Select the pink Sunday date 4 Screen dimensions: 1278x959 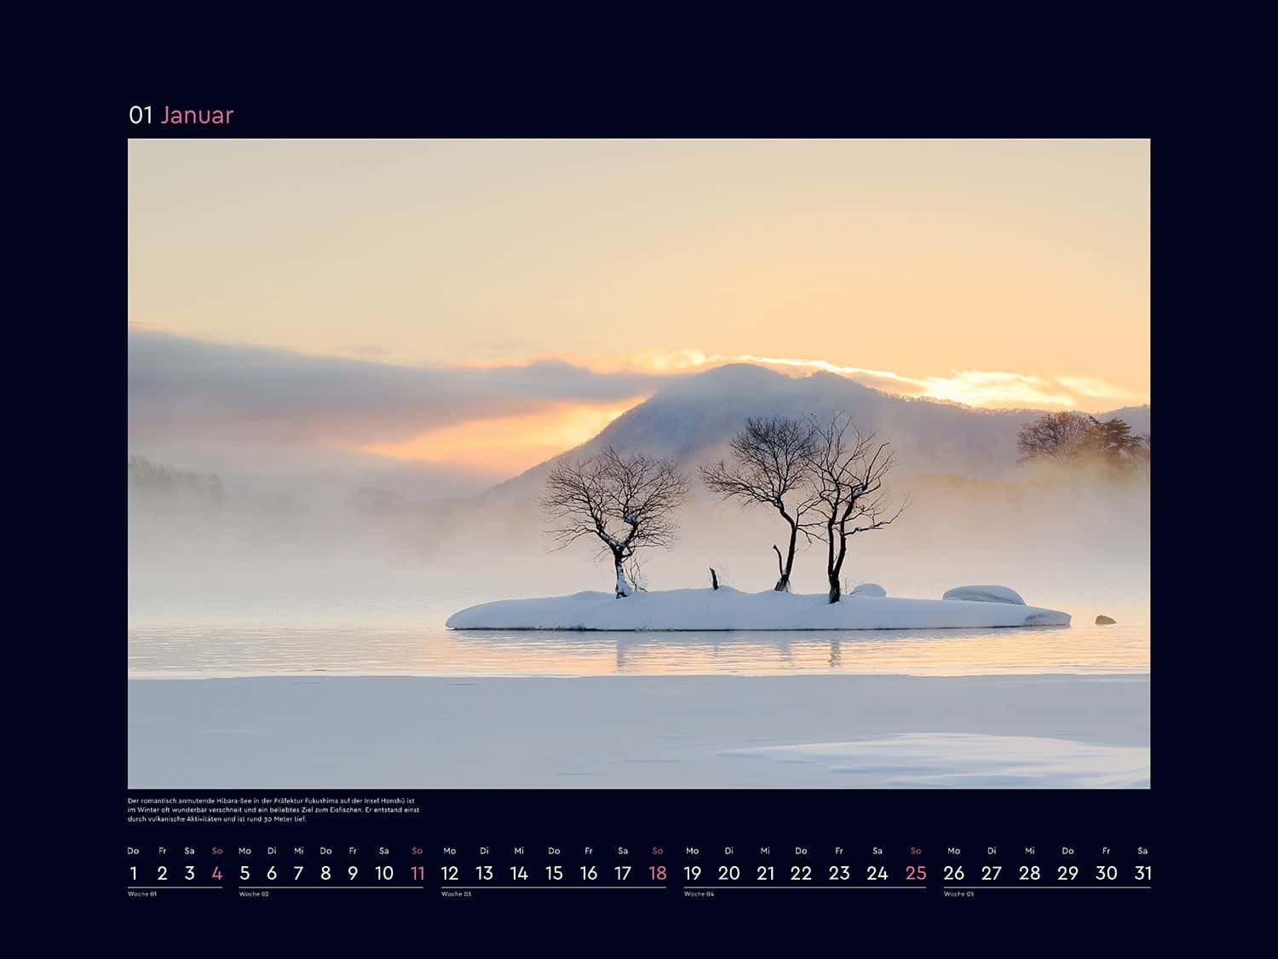coord(217,873)
